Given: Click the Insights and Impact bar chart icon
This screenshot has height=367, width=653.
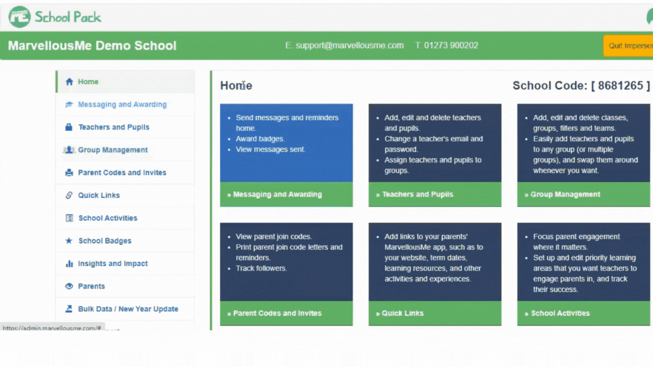Looking at the screenshot, I should click(x=69, y=264).
